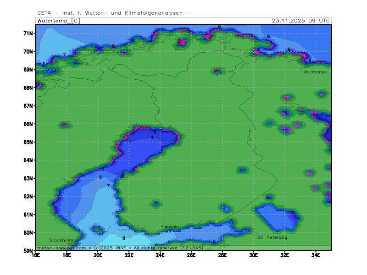The image size is (367, 275).
Task: Click the 34E longitude axis label
Action: pyautogui.click(x=316, y=255)
